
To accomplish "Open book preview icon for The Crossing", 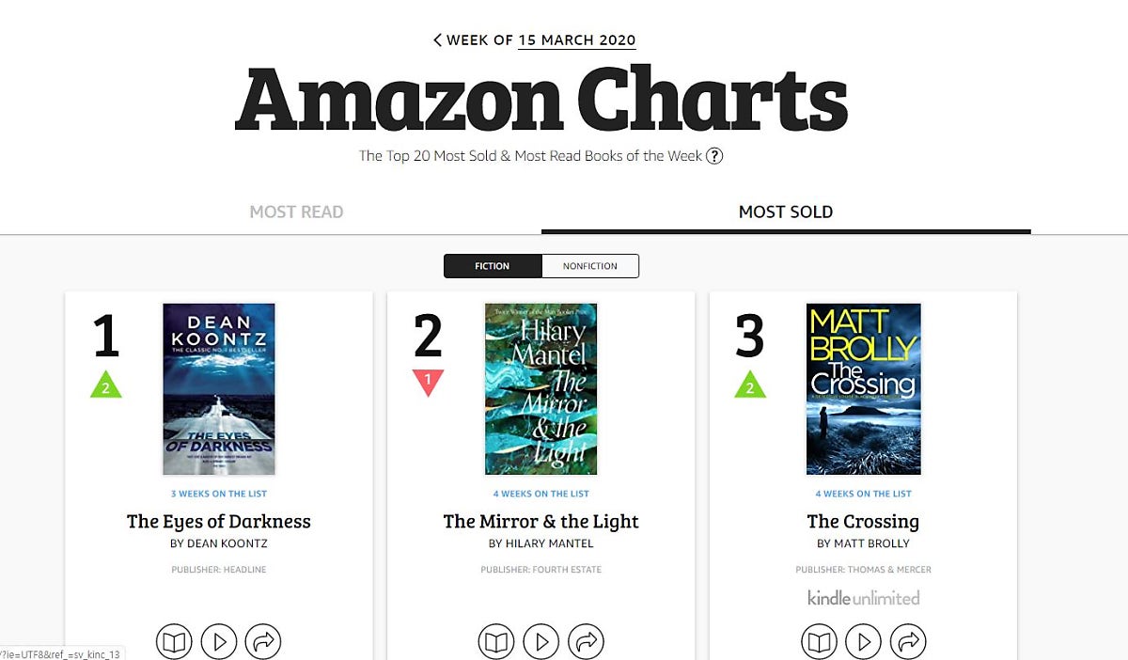I will [x=819, y=642].
